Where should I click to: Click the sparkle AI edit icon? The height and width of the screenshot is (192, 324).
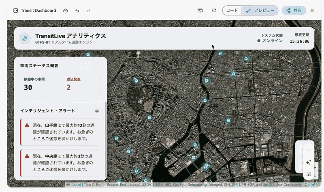[x=309, y=162]
